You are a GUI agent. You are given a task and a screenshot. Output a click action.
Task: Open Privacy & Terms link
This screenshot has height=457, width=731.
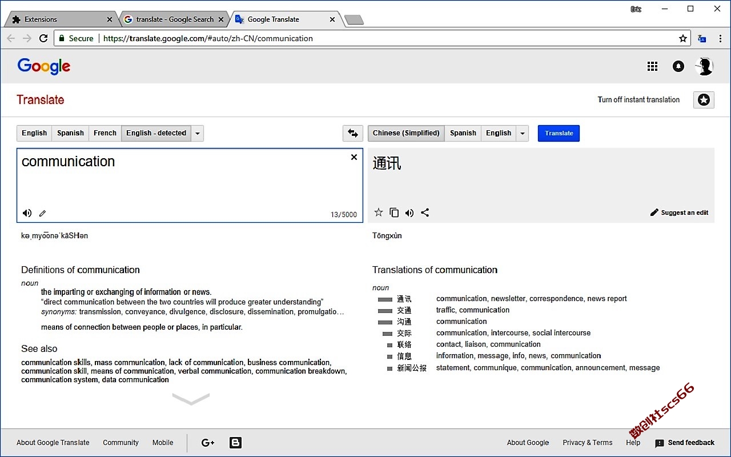(587, 443)
